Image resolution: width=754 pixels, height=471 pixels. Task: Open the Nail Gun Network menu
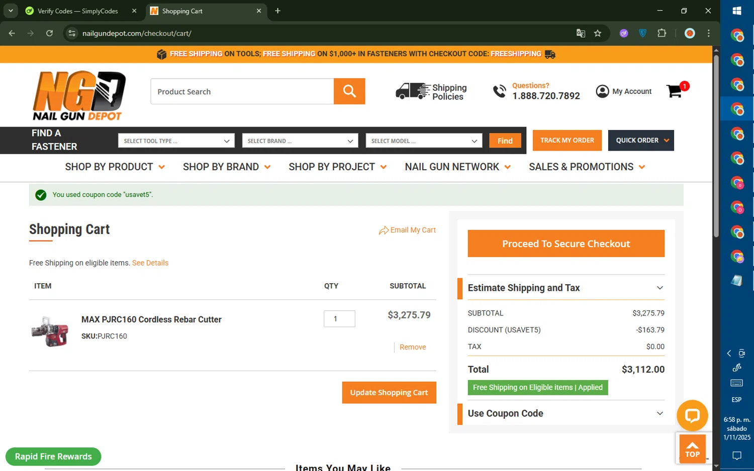point(457,167)
